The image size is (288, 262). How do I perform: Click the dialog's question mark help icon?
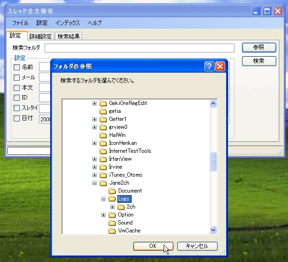209,66
